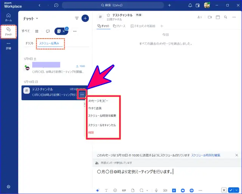This screenshot has width=242, height=194.
Task: Record a video message
Action: 165,191
